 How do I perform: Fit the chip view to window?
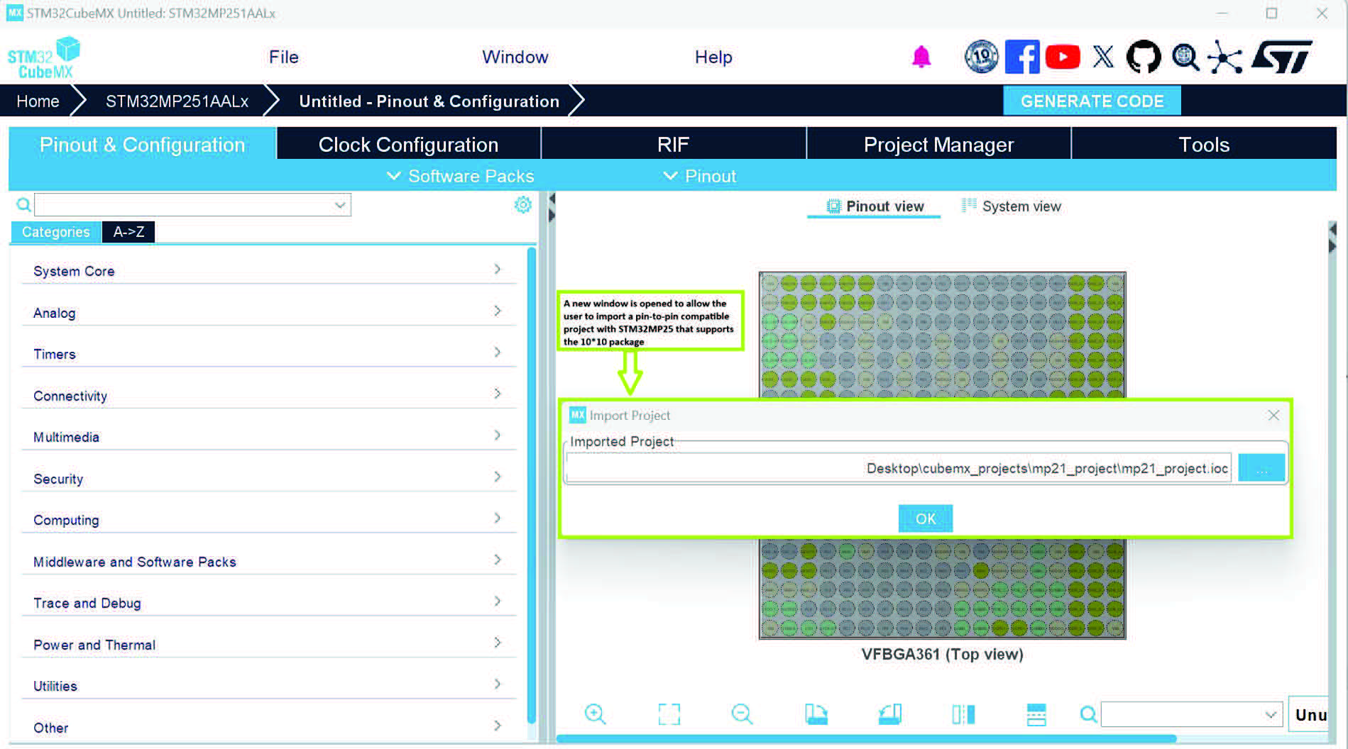[x=669, y=714]
